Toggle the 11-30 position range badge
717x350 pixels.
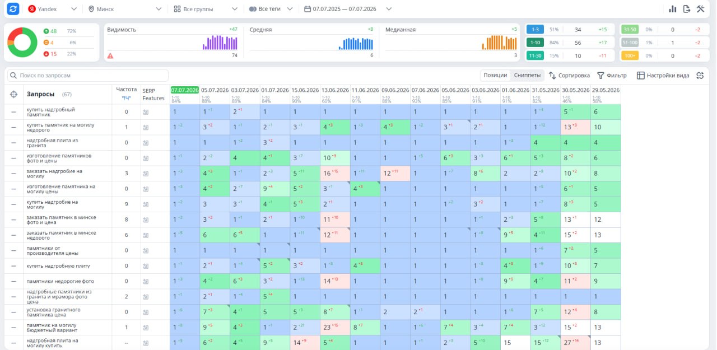[534, 55]
